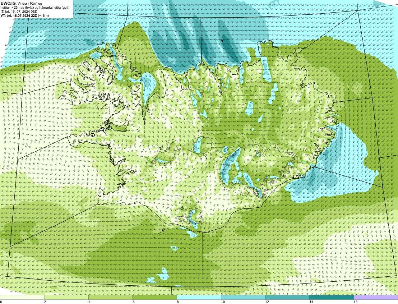Click the legend scale label "16"
The height and width of the screenshot is (304, 398).
coord(355,302)
